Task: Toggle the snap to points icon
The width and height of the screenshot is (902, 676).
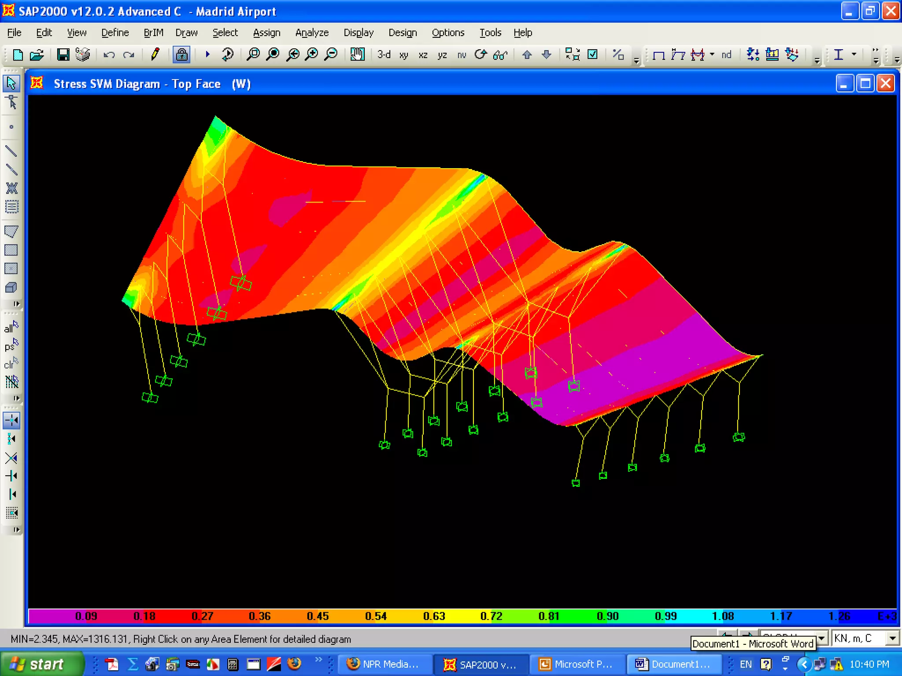Action: click(11, 420)
